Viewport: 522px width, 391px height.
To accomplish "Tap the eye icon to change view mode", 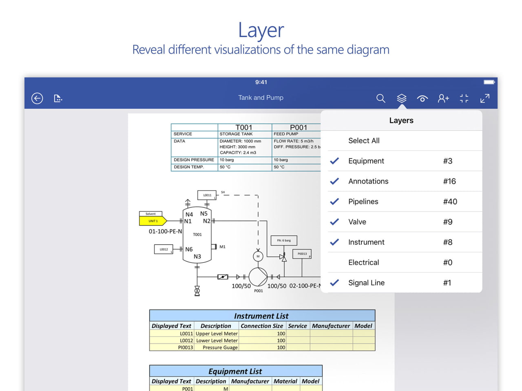I will pos(422,98).
